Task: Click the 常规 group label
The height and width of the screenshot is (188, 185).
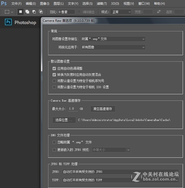Action: pyautogui.click(x=54, y=31)
